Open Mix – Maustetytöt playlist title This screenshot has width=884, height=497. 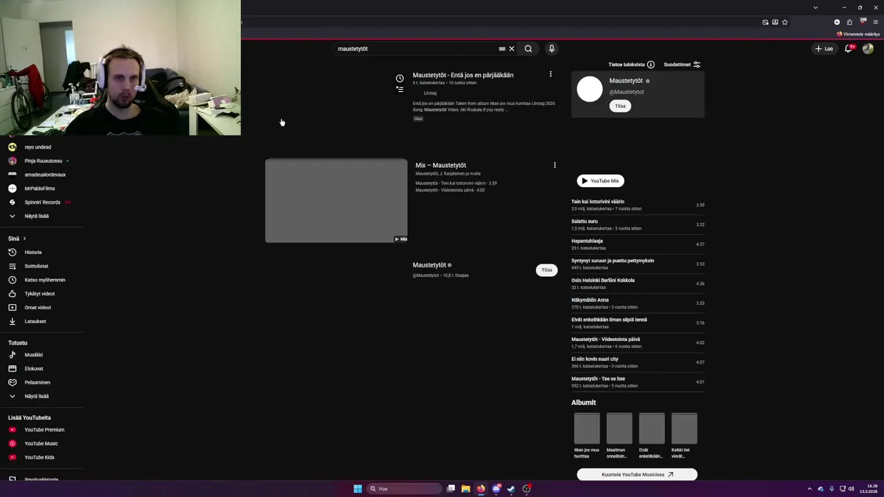point(441,165)
